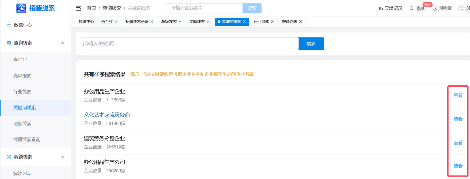The width and height of the screenshot is (470, 179).
Task: Click the 共有40条搜索结果 heading
Action: [x=105, y=74]
